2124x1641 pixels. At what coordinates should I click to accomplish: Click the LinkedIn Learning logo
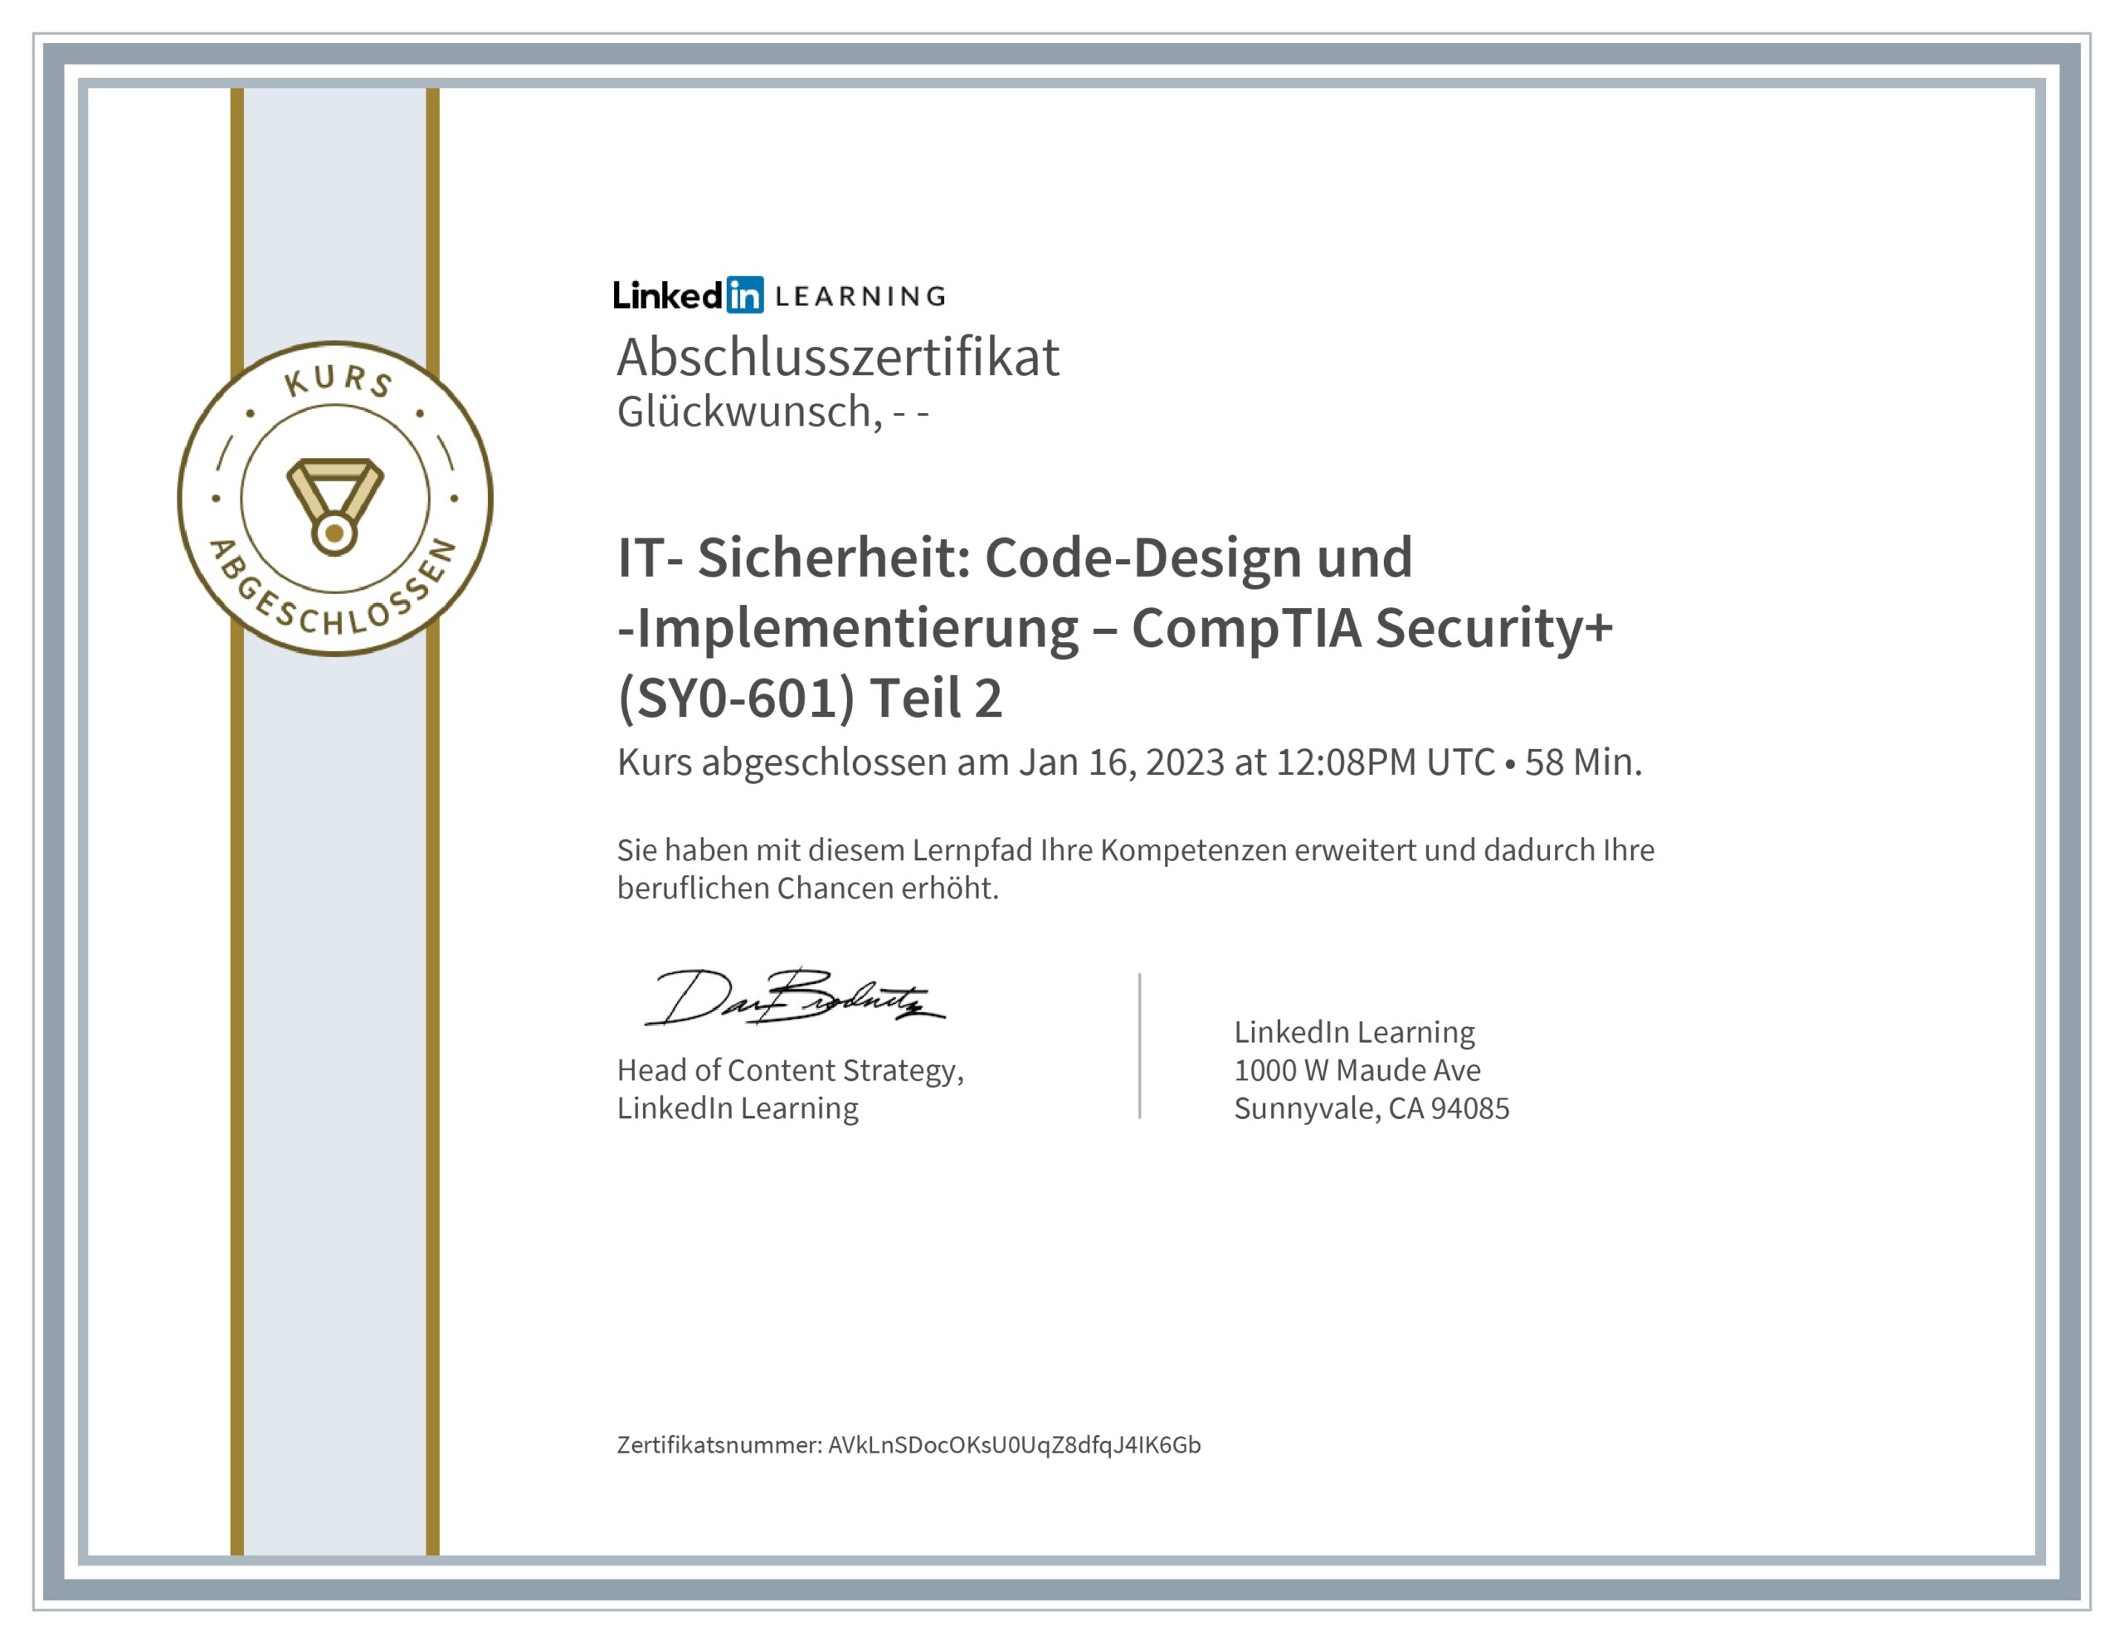click(x=779, y=295)
